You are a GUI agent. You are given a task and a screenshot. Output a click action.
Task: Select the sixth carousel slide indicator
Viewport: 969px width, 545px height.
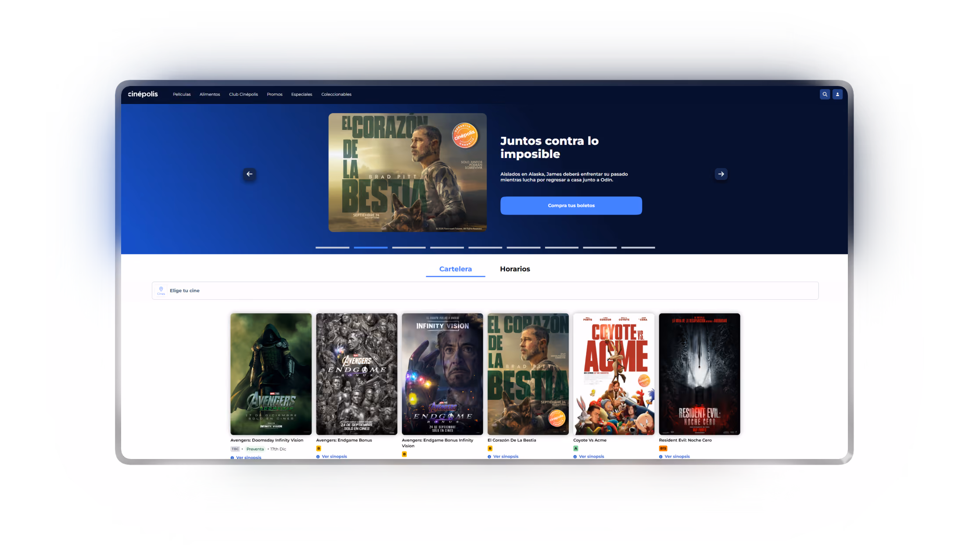click(x=524, y=247)
